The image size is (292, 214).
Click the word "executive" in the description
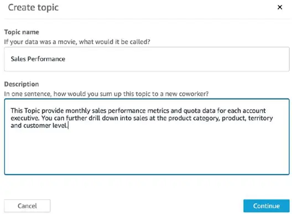click(24, 118)
